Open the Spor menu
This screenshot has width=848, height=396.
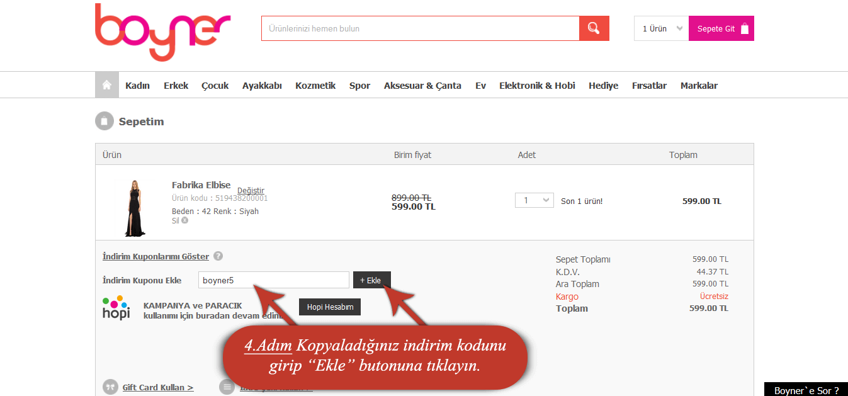pos(359,86)
